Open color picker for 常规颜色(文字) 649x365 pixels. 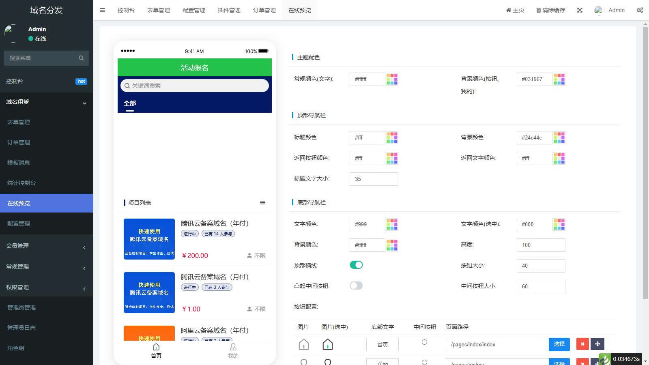tap(392, 79)
